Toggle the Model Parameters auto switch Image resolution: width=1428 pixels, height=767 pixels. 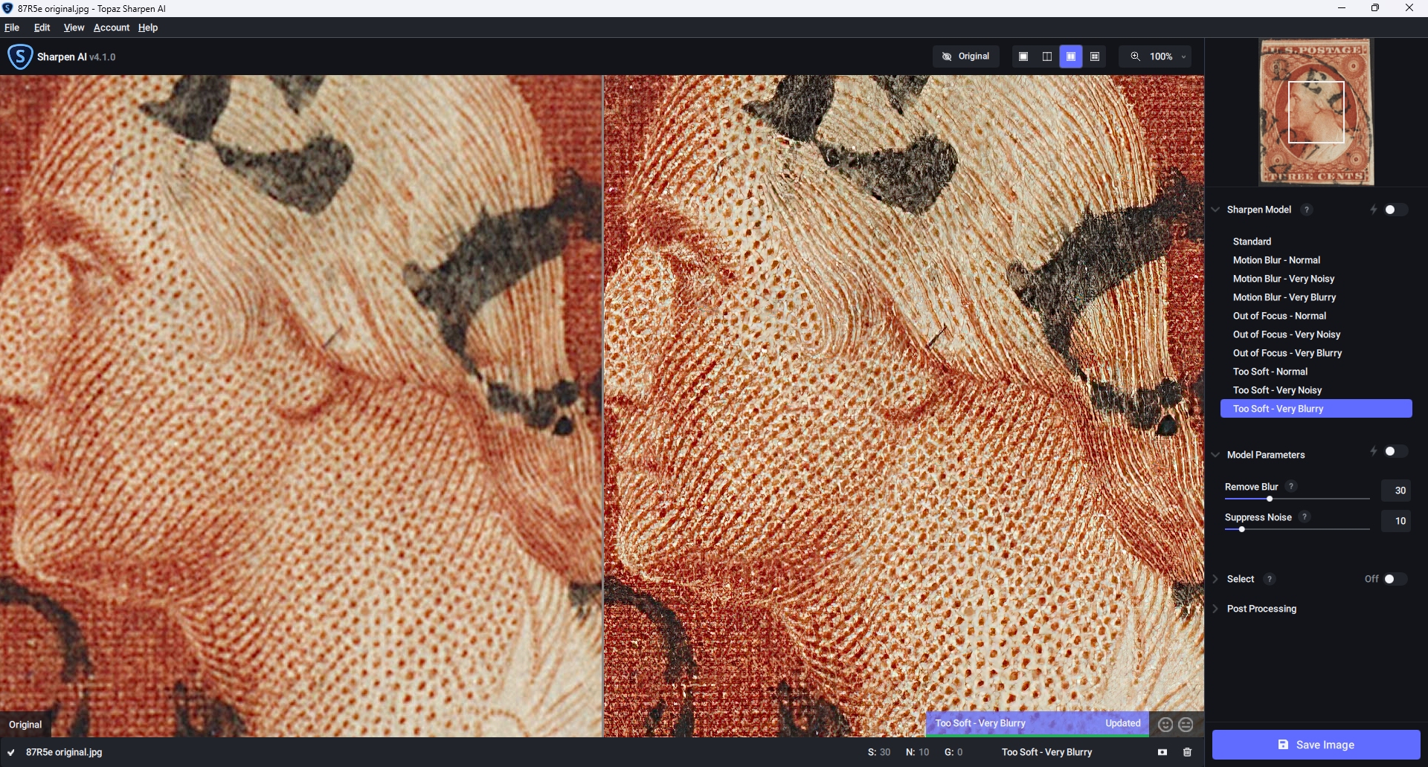click(1395, 451)
